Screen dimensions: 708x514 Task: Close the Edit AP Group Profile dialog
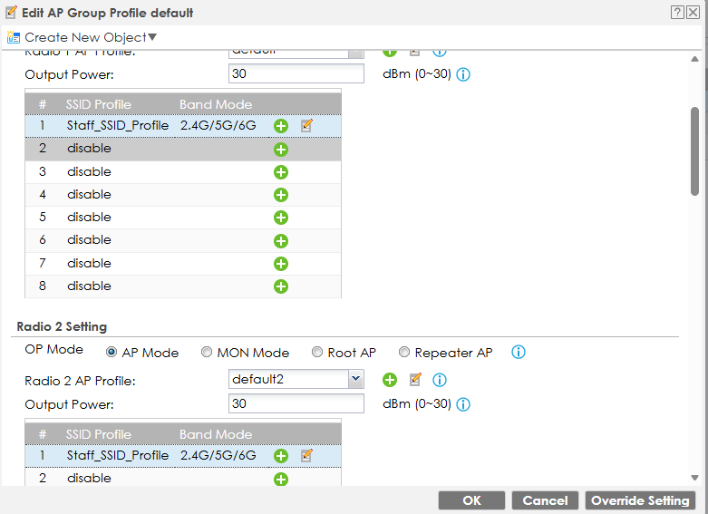693,12
